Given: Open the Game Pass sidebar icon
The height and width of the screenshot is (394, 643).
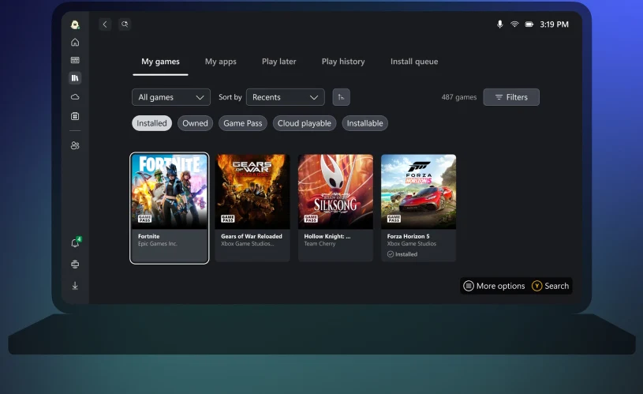Looking at the screenshot, I should [75, 60].
